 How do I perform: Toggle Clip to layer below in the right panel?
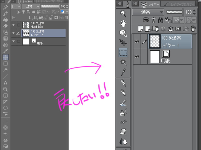tap(146, 20)
